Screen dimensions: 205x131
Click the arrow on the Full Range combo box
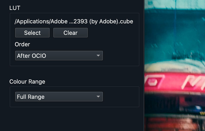(98, 97)
